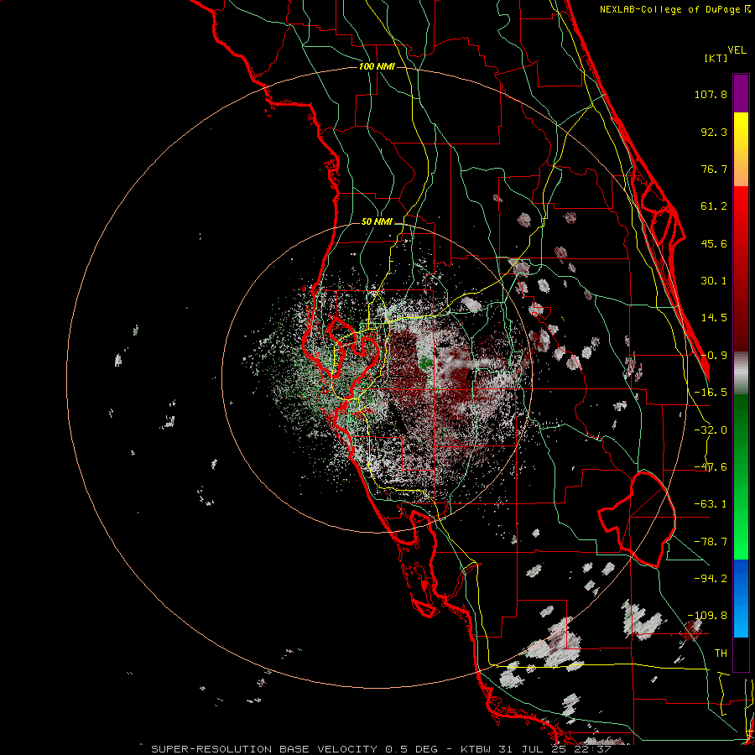This screenshot has width=755, height=755.
Task: Click the KTBW radar site identifier
Action: click(476, 749)
